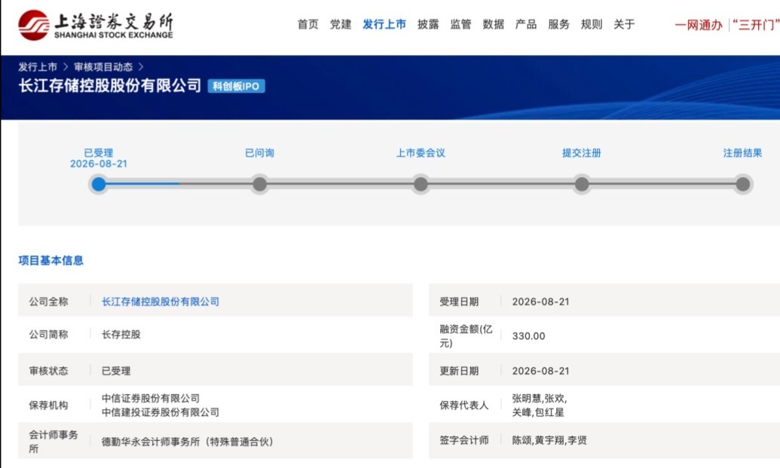Click the 已受理 stage label
The image size is (780, 468).
[99, 153]
